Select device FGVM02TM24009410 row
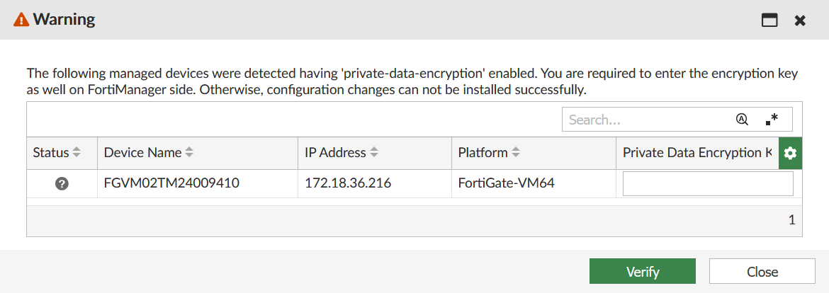Screen dimensions: 829x293 tap(171, 184)
